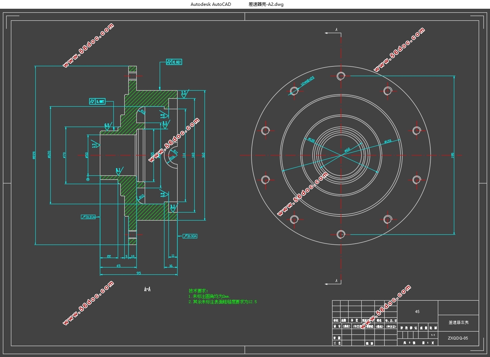Select the datum A circle symbol
This screenshot has width=490, height=357.
pos(87,179)
